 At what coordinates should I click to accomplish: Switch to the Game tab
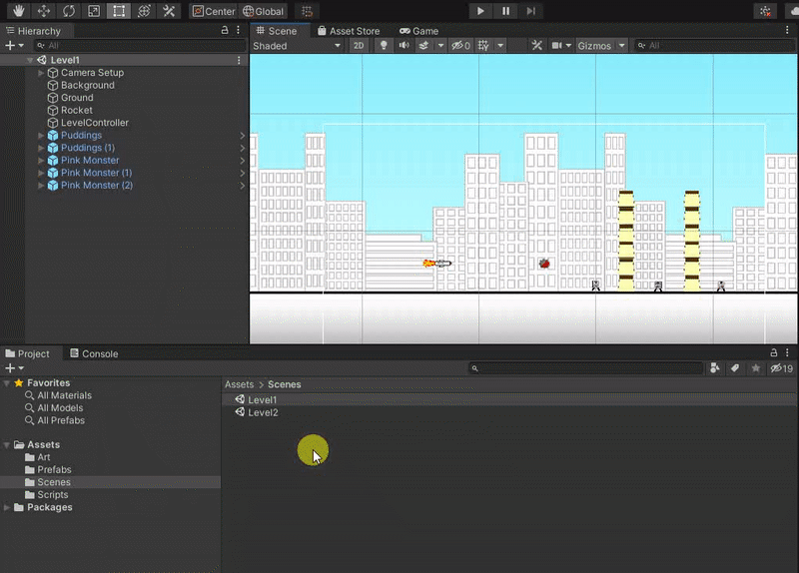pos(419,31)
